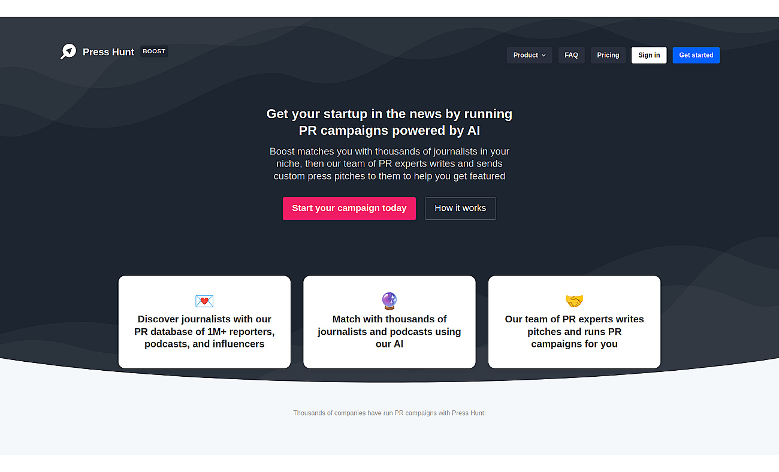Screen dimensions: 779x472
Task: Click the How it works button
Action: [x=460, y=208]
